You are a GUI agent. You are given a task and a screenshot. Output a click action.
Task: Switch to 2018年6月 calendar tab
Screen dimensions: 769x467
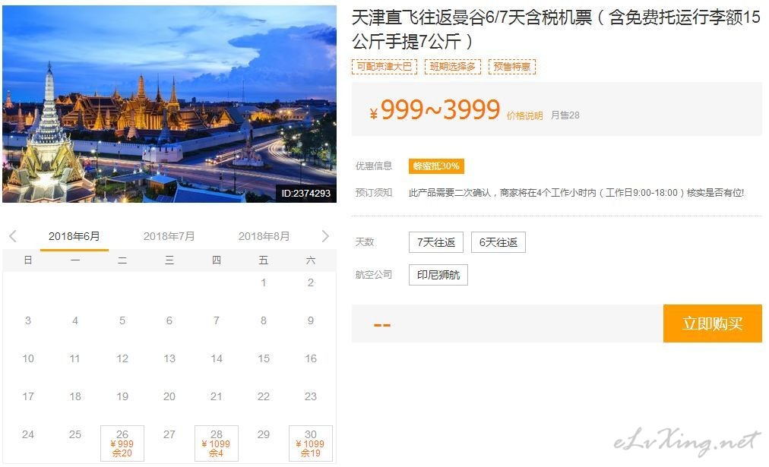coord(74,236)
